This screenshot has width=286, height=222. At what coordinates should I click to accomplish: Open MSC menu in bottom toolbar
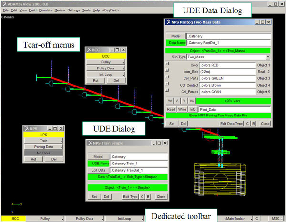pos(276,219)
